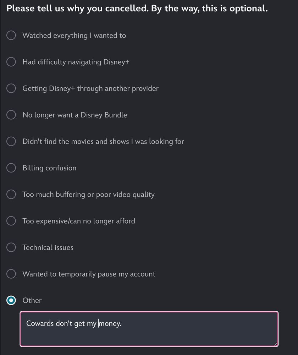Choose "Had difficulty navigating Disney+" option
298x355 pixels.
tap(11, 62)
